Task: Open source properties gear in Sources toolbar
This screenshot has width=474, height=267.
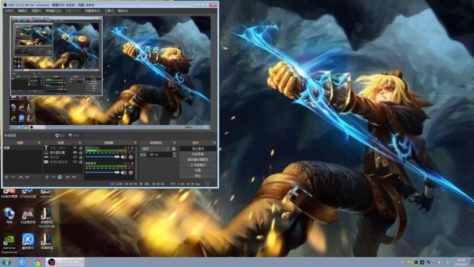Action: [x=60, y=177]
